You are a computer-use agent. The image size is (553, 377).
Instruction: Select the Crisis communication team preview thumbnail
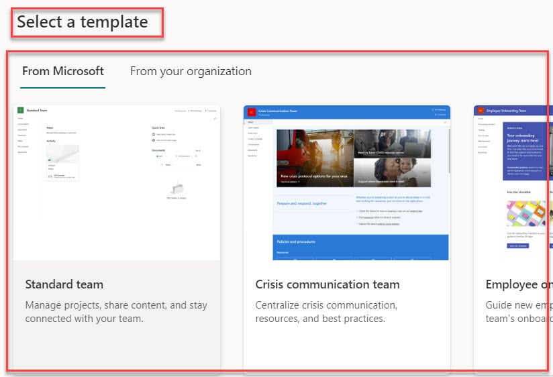[x=347, y=182]
